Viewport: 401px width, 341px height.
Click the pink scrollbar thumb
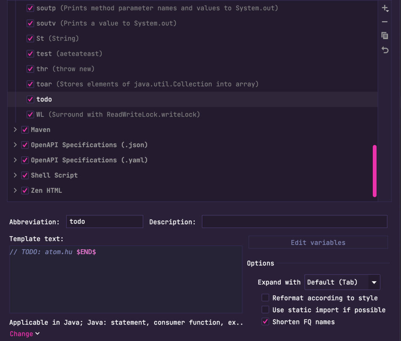[375, 171]
